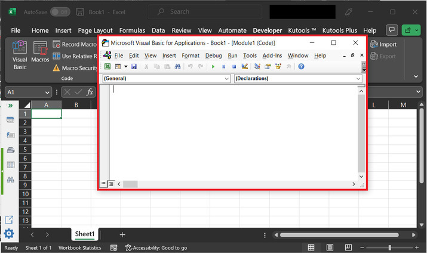Open the Insert menu in the VBA editor
This screenshot has height=254, width=427.
pyautogui.click(x=169, y=55)
